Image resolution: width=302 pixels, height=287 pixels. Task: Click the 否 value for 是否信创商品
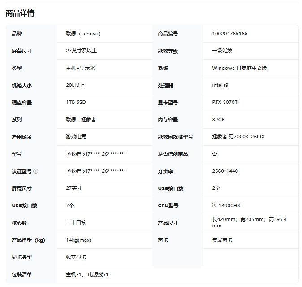pyautogui.click(x=215, y=154)
